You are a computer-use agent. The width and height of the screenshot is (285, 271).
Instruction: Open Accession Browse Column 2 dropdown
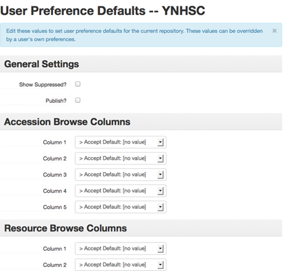coord(121,158)
